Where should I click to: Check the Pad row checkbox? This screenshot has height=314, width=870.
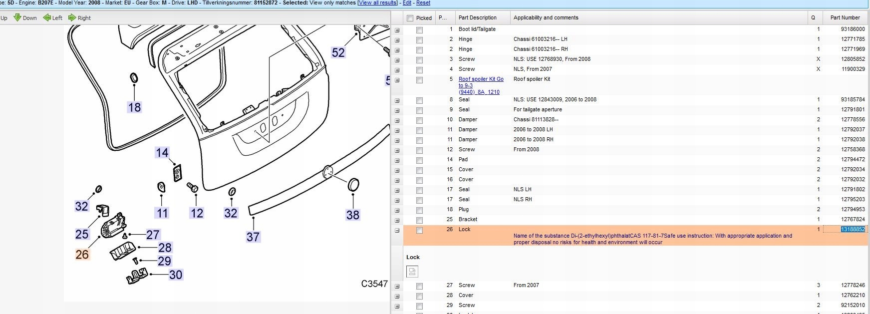click(x=419, y=160)
